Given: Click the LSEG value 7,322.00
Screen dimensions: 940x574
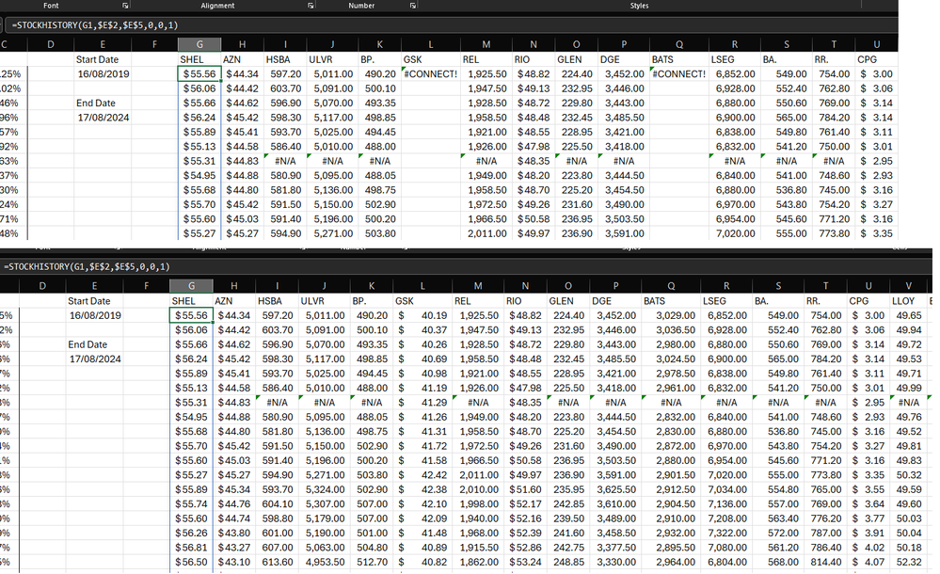Looking at the screenshot, I should tap(727, 534).
